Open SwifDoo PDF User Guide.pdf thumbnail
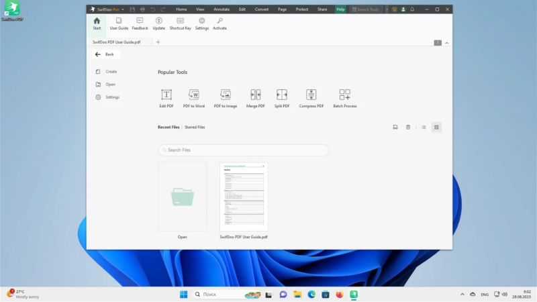Image resolution: width=537 pixels, height=302 pixels. (x=244, y=197)
